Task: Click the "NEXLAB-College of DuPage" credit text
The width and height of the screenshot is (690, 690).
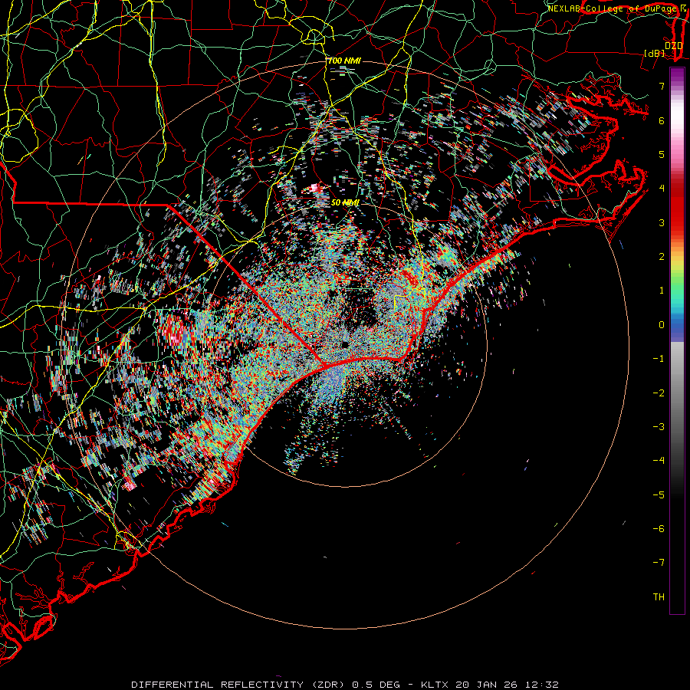Action: point(612,8)
